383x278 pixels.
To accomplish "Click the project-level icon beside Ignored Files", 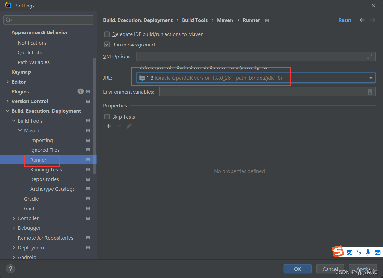I will coord(88,150).
